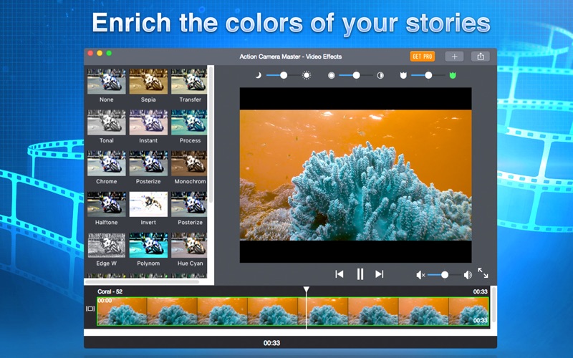Apply the Posterize effect beside Chrome
573x358 pixels.
click(x=148, y=163)
